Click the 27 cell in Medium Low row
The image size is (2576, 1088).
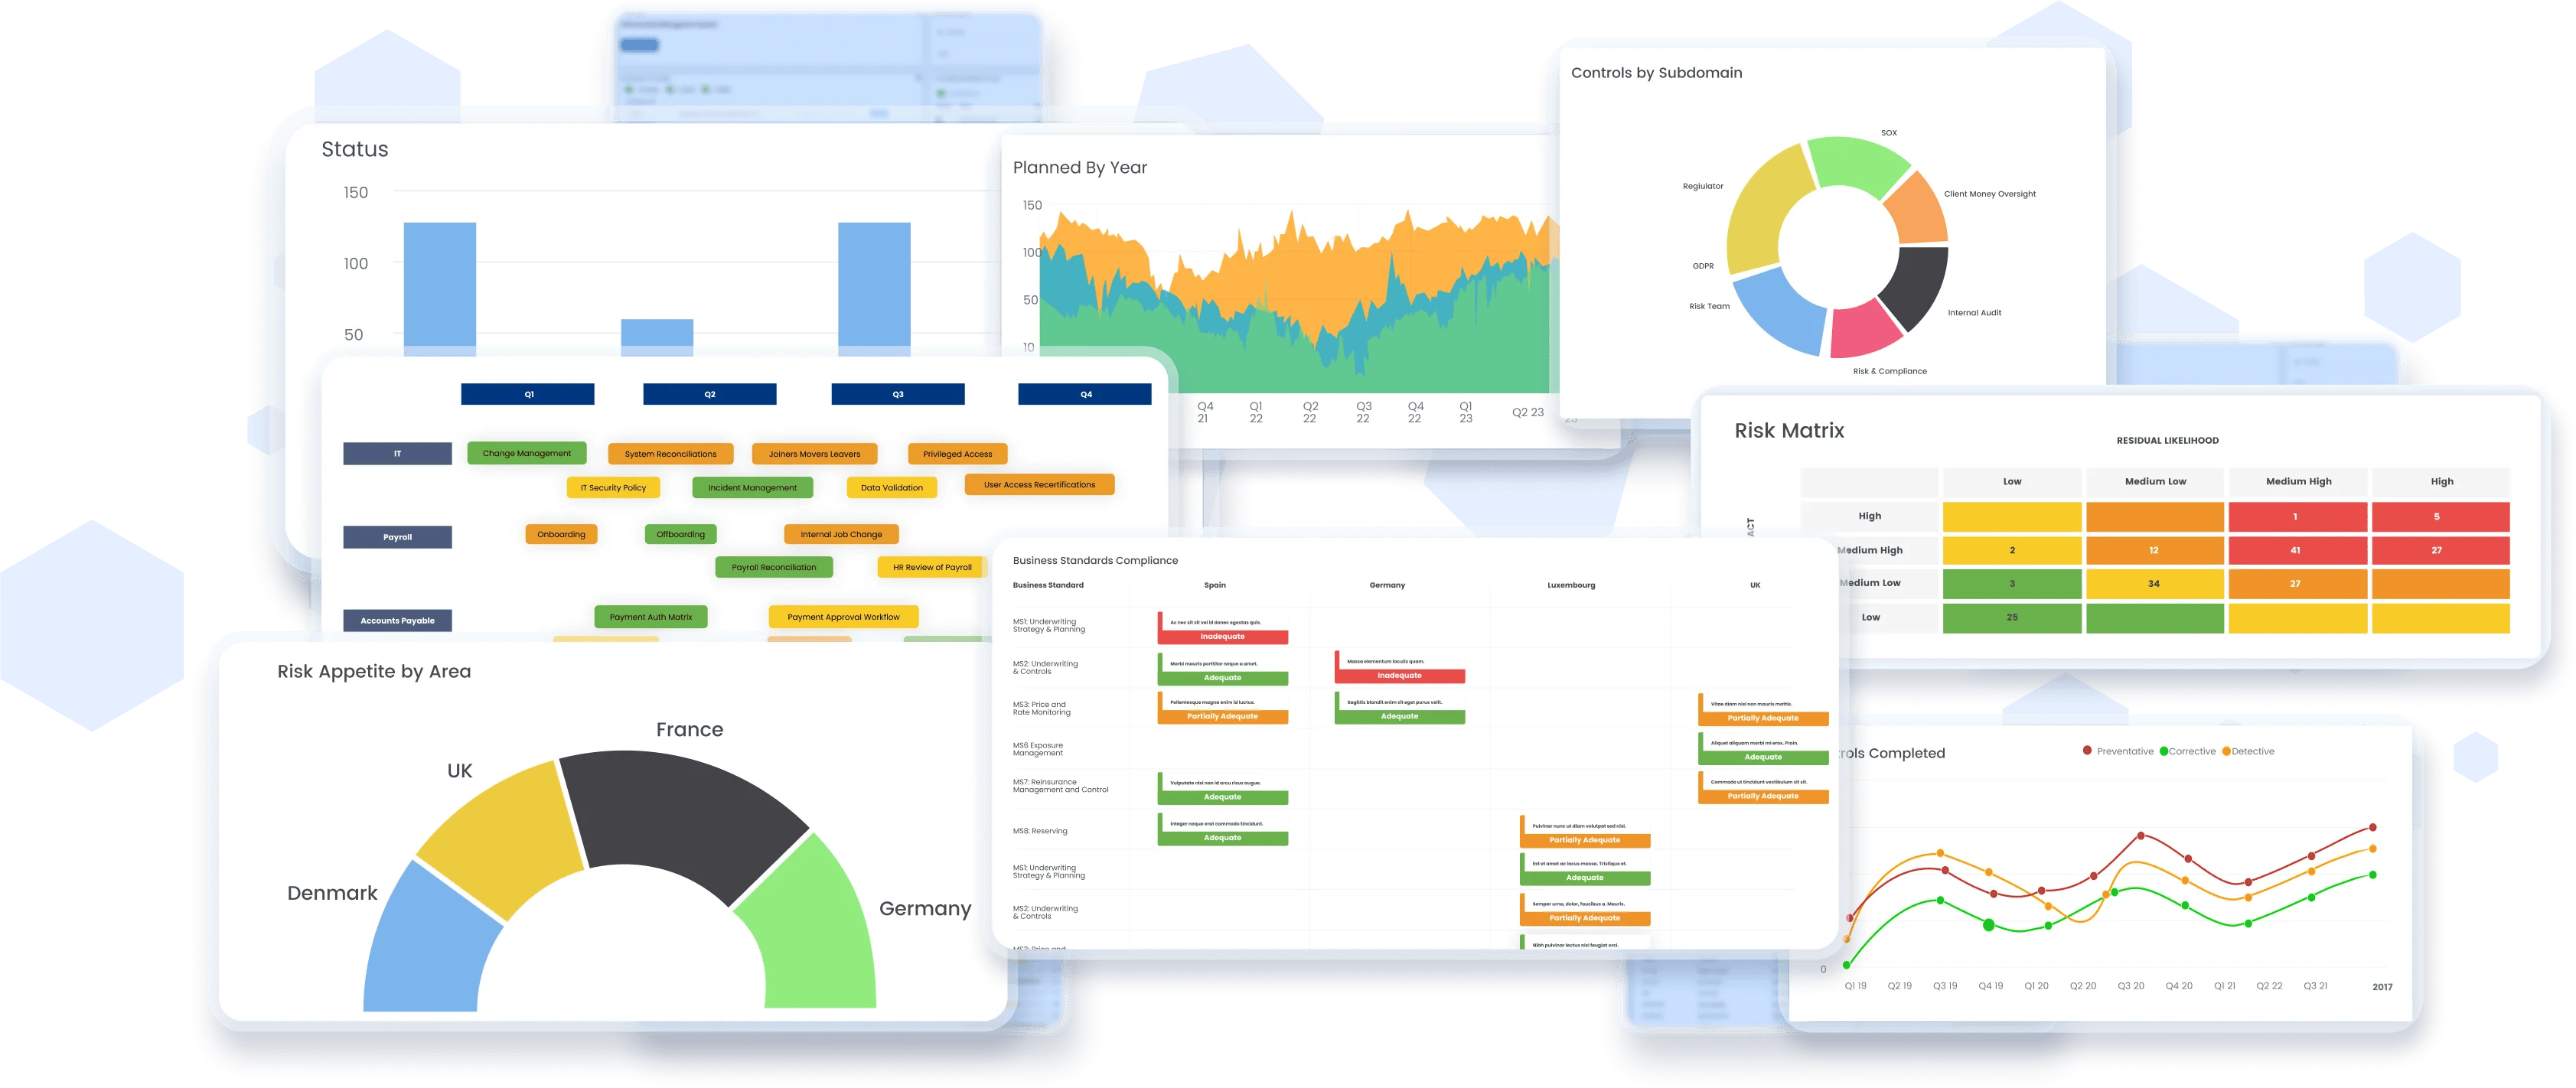pos(2297,583)
